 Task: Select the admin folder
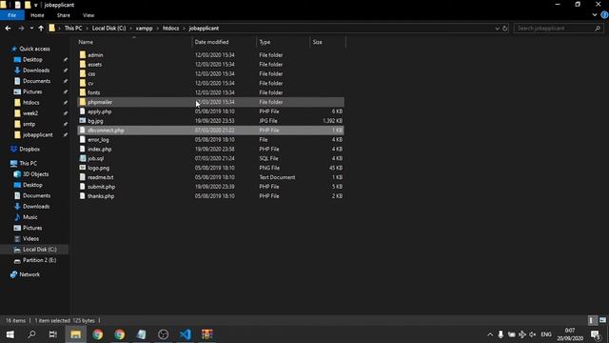tap(210, 55)
